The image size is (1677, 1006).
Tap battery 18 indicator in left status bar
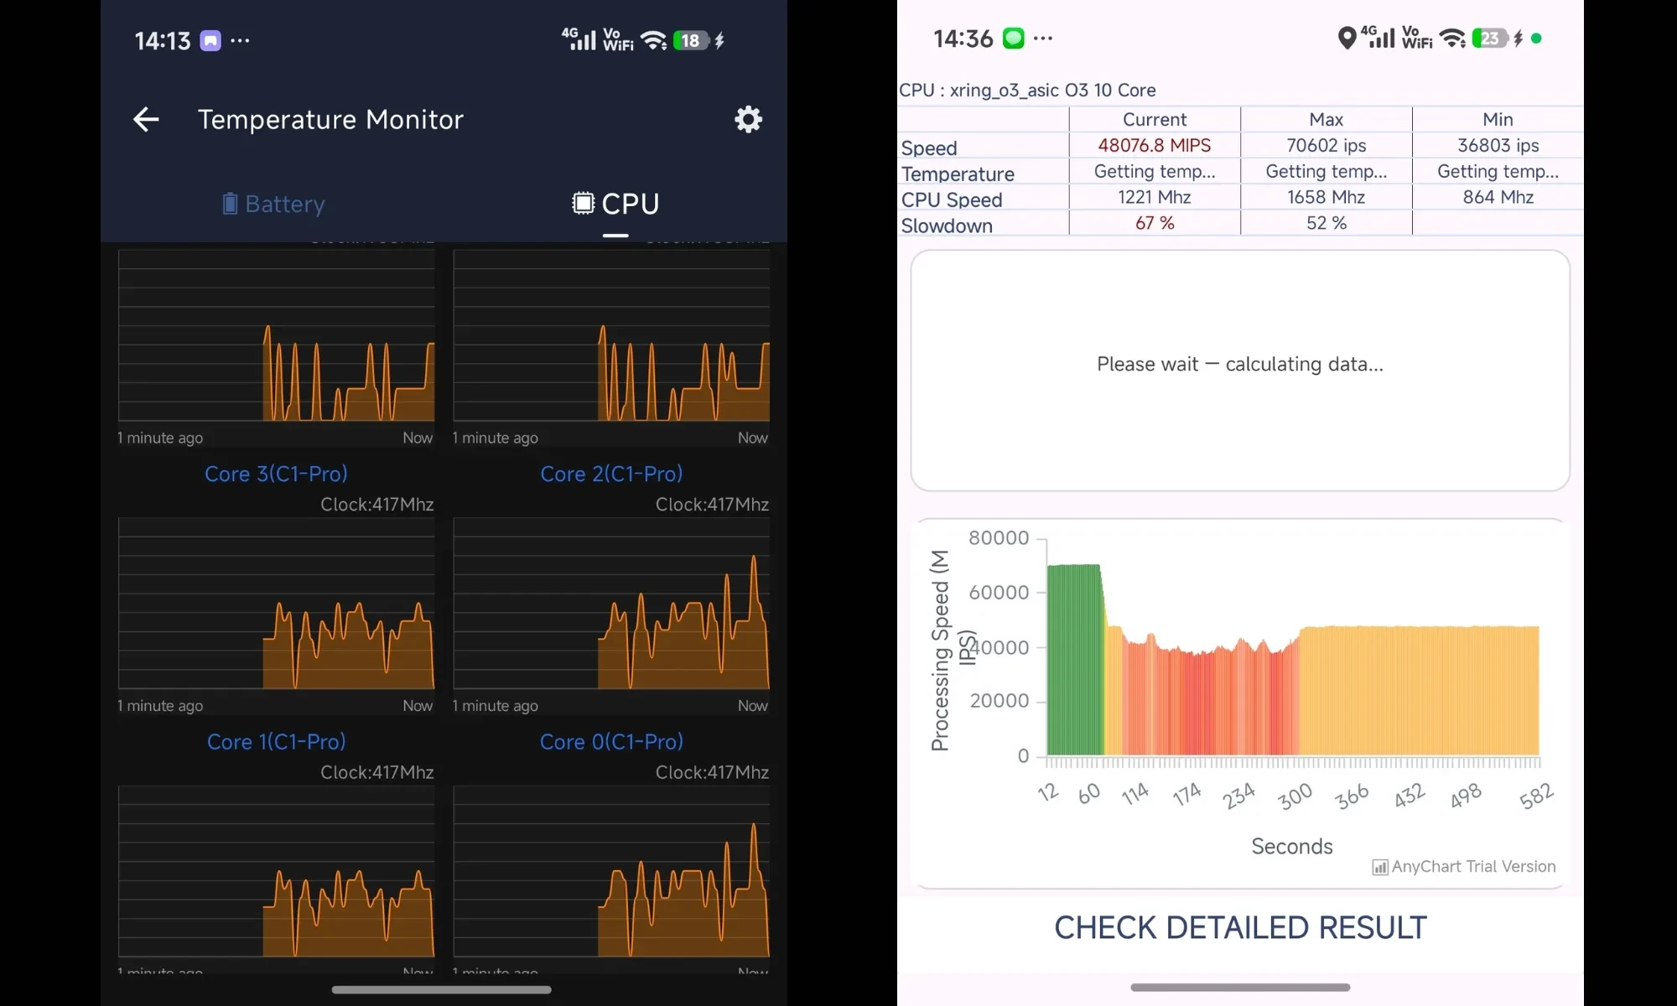tap(691, 40)
